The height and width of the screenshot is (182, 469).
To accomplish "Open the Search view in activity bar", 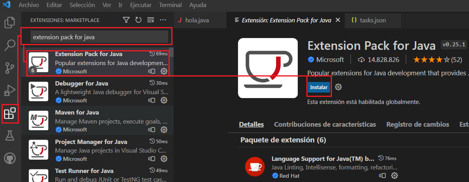I will point(10,45).
